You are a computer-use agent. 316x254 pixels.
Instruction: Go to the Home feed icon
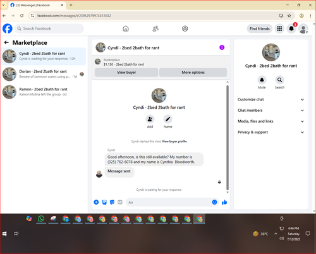coord(126,28)
